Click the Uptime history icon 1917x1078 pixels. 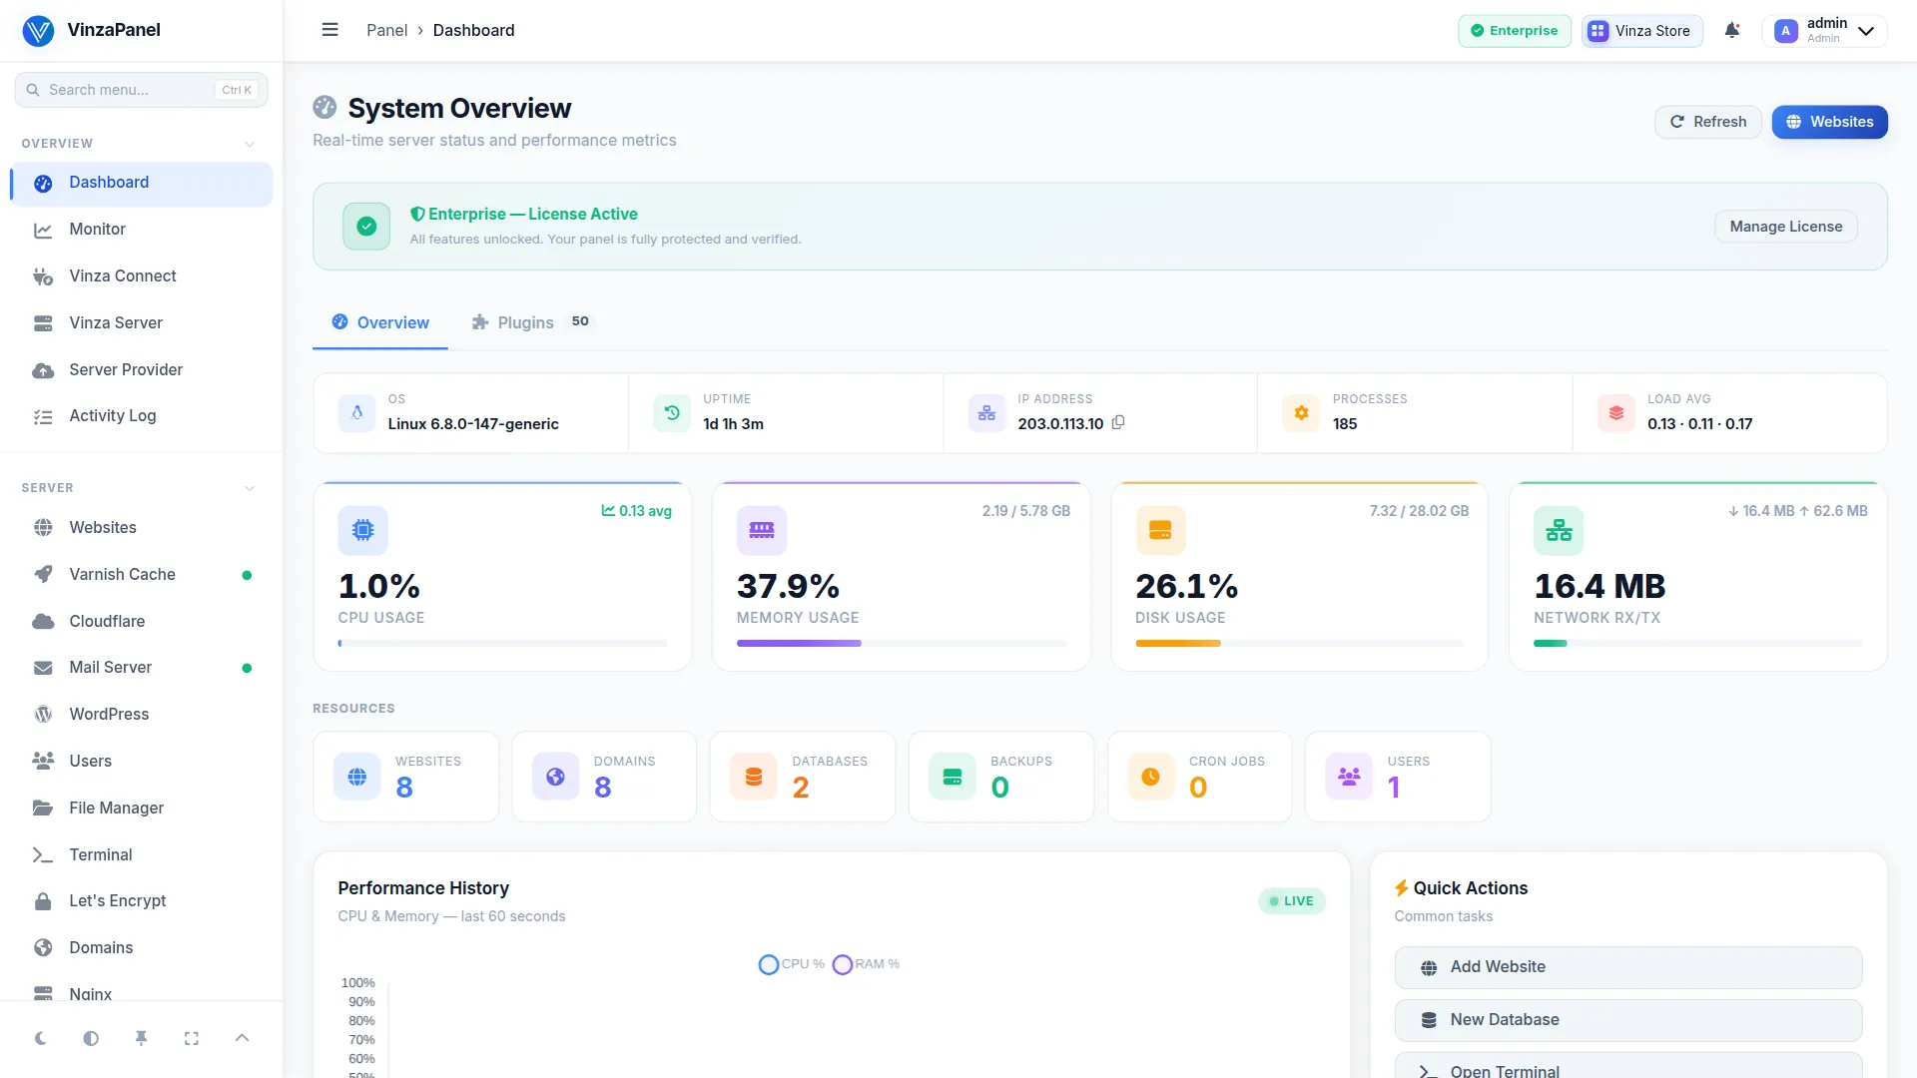point(672,412)
